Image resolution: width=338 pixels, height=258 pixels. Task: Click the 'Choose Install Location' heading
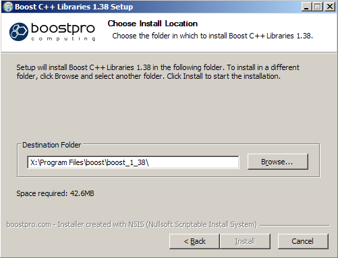pyautogui.click(x=152, y=24)
